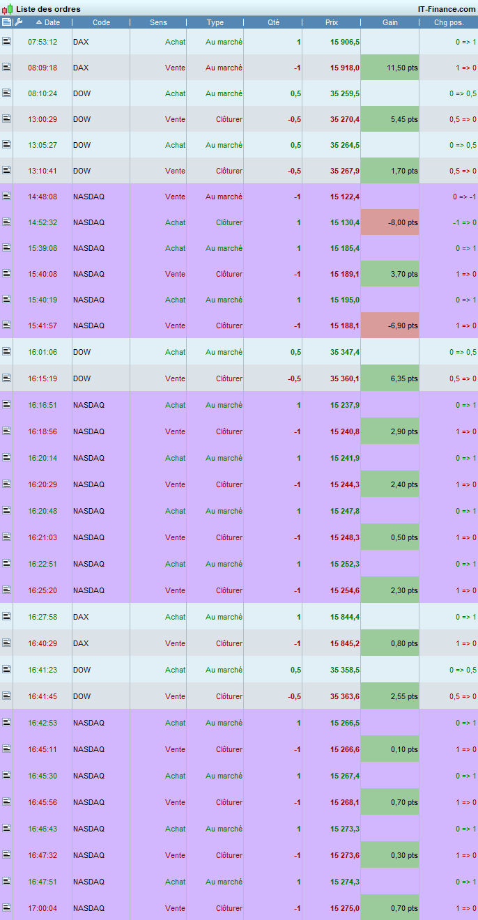Screen dimensions: 478x920
Task: Select the 3,70 pts gain cell
Action: pos(390,274)
